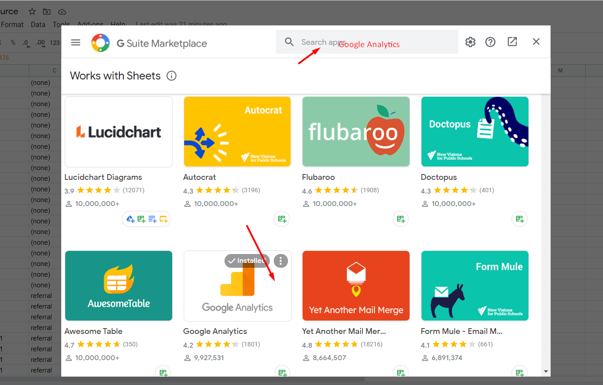Click the Yet Another Mail Mer... title

pos(344,331)
